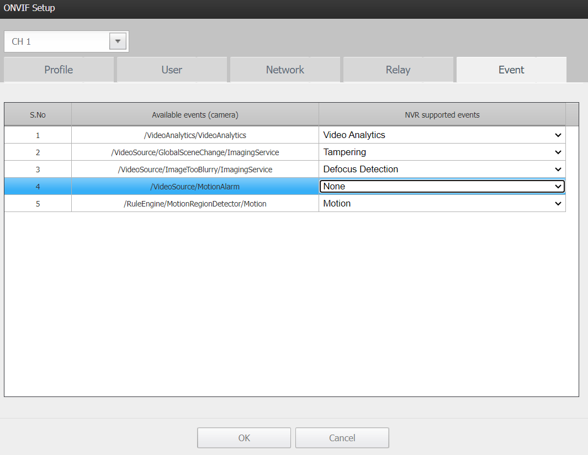Image resolution: width=588 pixels, height=455 pixels.
Task: Expand the Defocus Detection dropdown
Action: click(442, 169)
